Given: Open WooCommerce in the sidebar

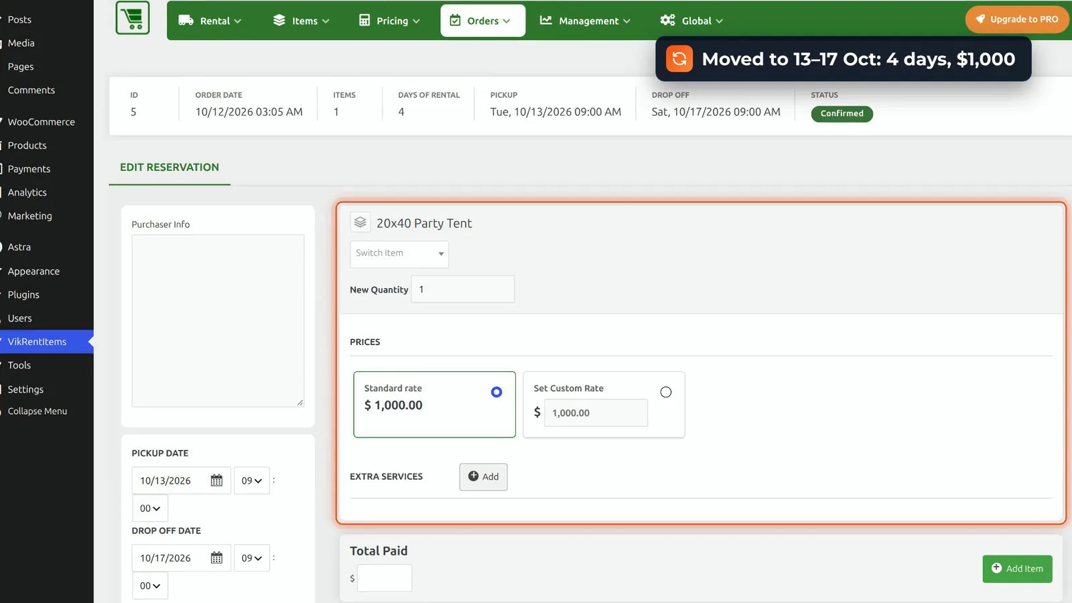Looking at the screenshot, I should [x=42, y=122].
